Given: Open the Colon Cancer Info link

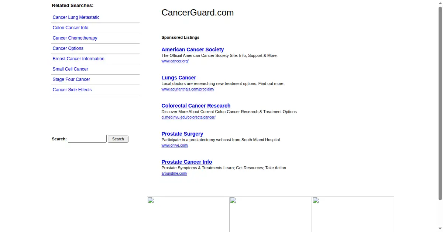Looking at the screenshot, I should tap(71, 28).
